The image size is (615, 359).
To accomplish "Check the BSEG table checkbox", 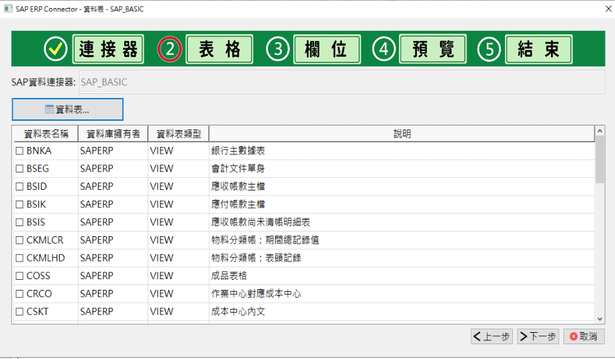I will click(x=19, y=168).
